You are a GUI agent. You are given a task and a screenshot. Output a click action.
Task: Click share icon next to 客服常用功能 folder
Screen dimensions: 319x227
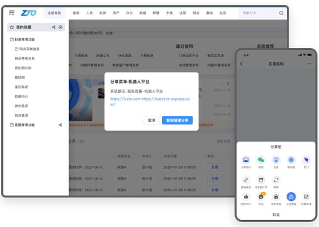pyautogui.click(x=61, y=125)
